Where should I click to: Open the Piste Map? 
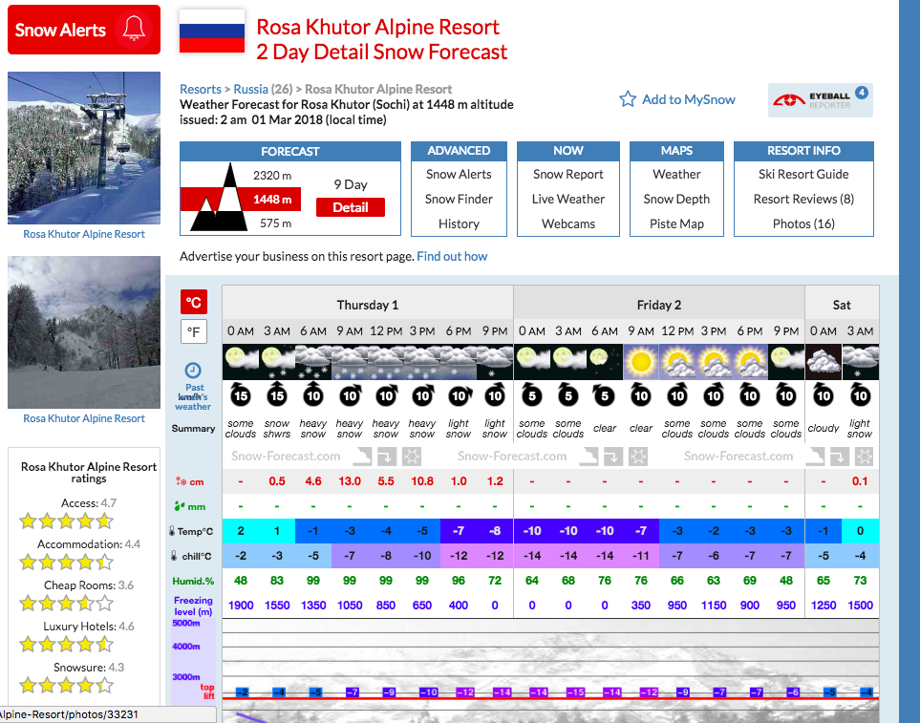tap(676, 224)
